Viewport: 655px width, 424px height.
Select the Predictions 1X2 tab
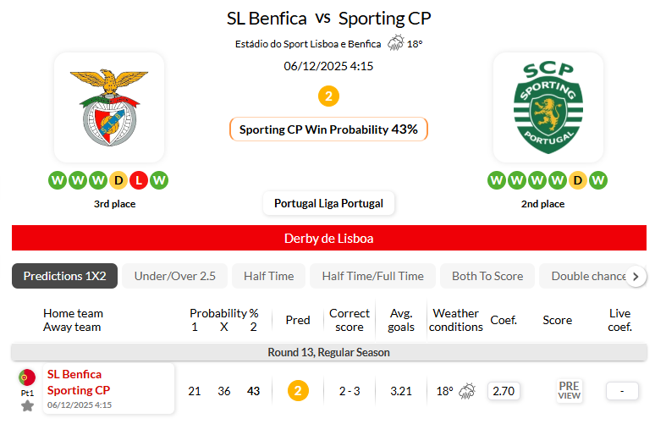point(64,276)
